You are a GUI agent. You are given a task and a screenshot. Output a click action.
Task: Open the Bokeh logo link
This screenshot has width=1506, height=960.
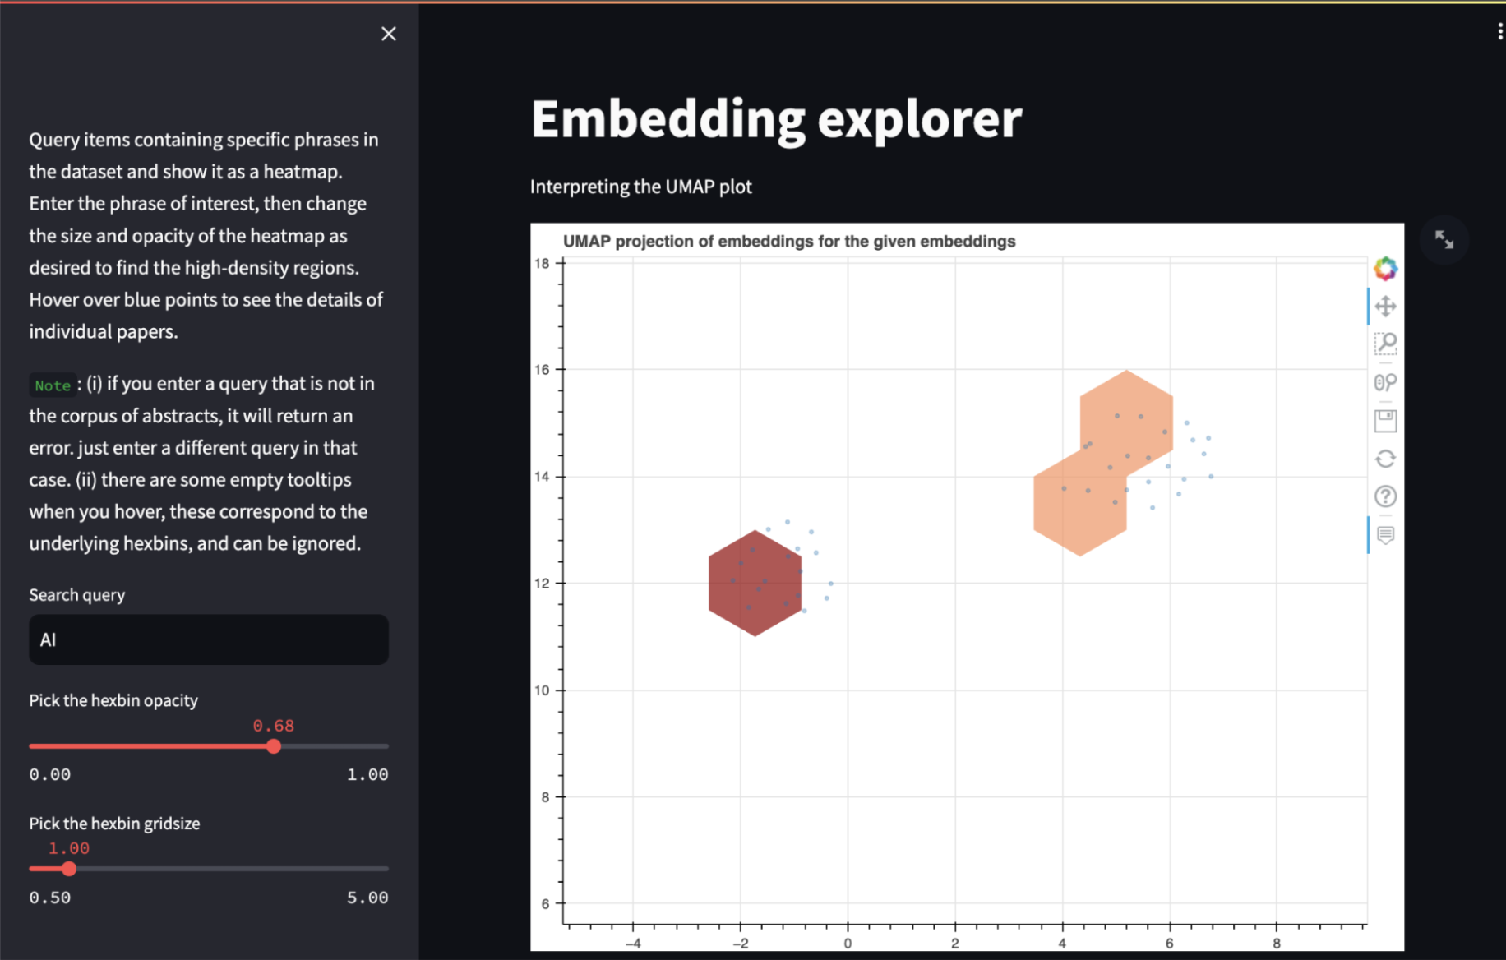coord(1385,268)
